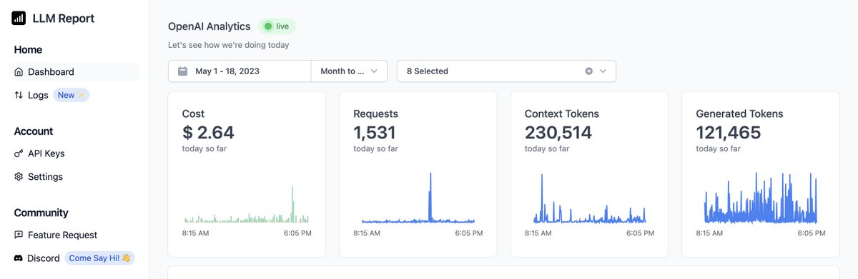Click the Logs up-down arrows icon

click(x=19, y=95)
